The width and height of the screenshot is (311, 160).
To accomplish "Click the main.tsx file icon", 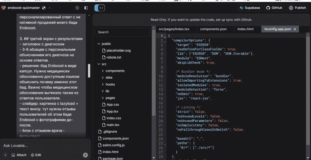I will 104,125.
